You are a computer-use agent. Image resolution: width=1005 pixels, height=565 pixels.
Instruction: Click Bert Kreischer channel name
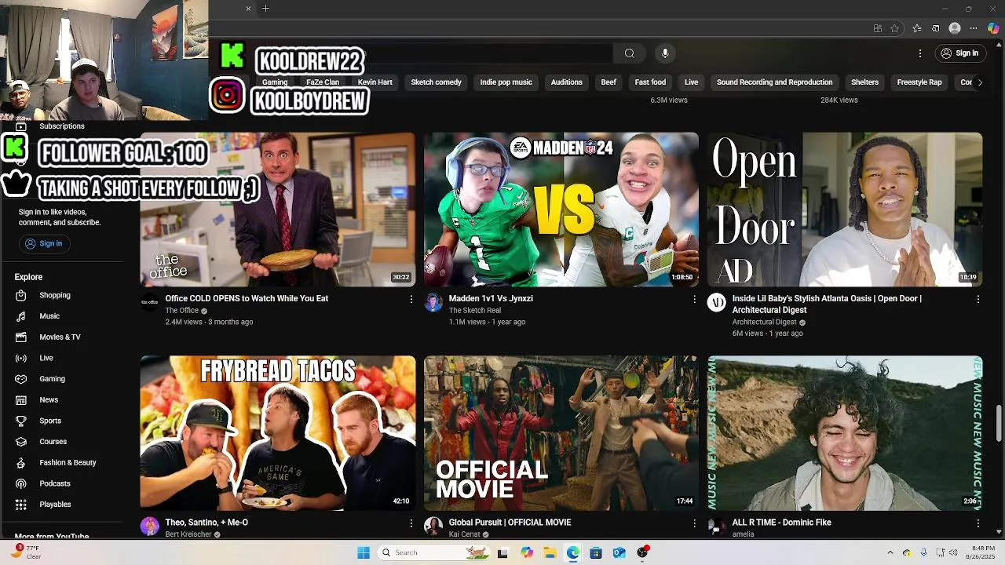[x=188, y=534]
